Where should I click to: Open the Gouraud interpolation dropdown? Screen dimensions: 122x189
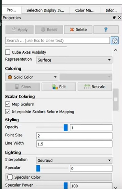(x=74, y=160)
